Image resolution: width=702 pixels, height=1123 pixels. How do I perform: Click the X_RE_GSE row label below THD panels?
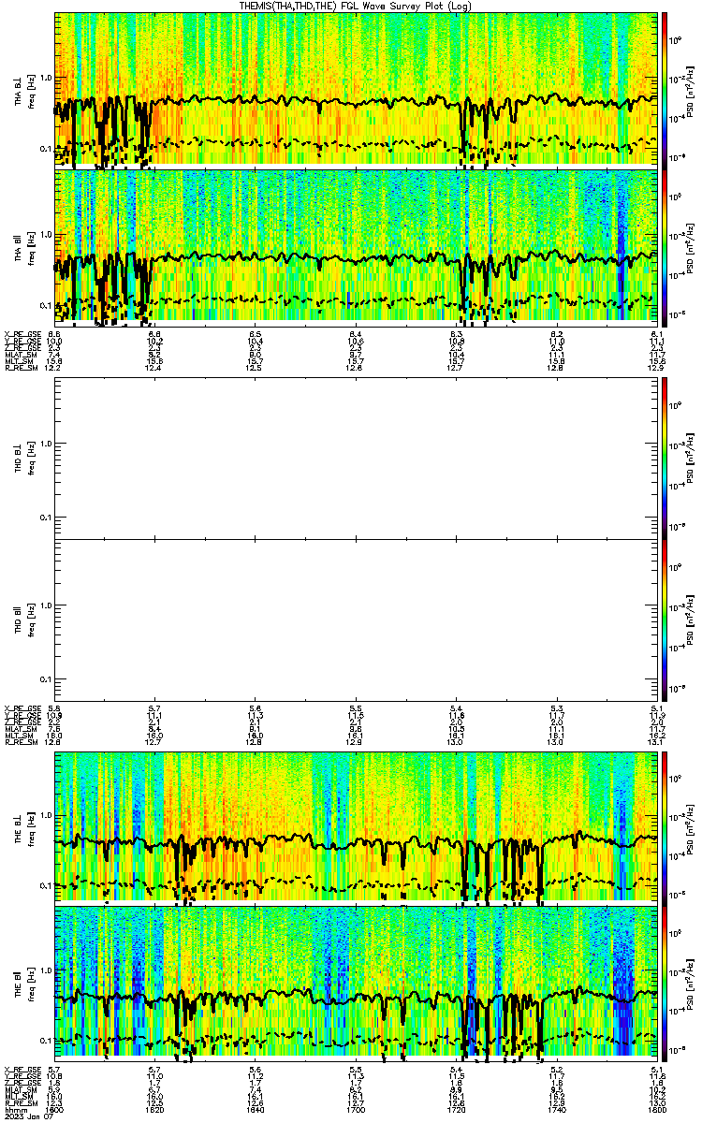[24, 708]
